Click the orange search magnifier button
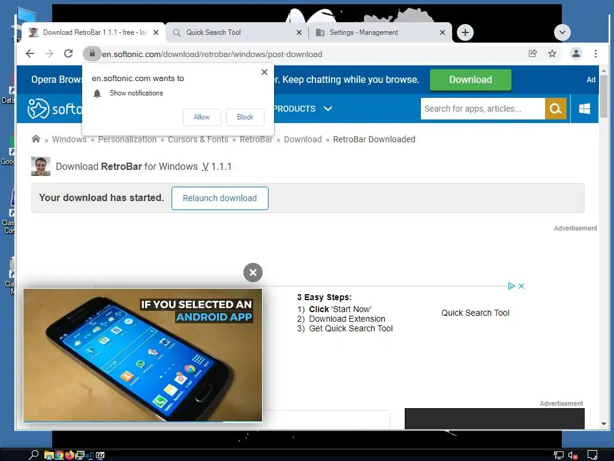This screenshot has width=614, height=461. (x=556, y=109)
